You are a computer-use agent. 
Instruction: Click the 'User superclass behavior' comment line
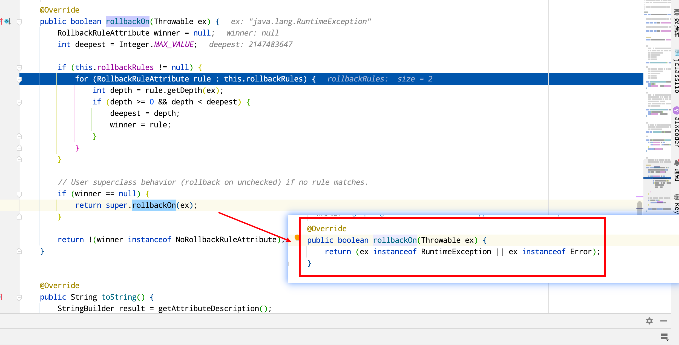tap(213, 182)
